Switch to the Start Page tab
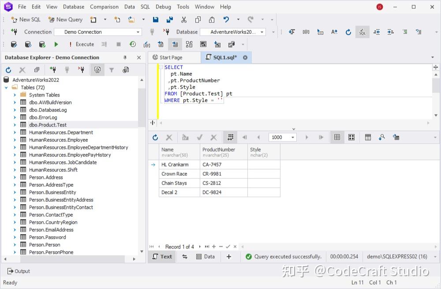The width and height of the screenshot is (441, 289). click(173, 57)
